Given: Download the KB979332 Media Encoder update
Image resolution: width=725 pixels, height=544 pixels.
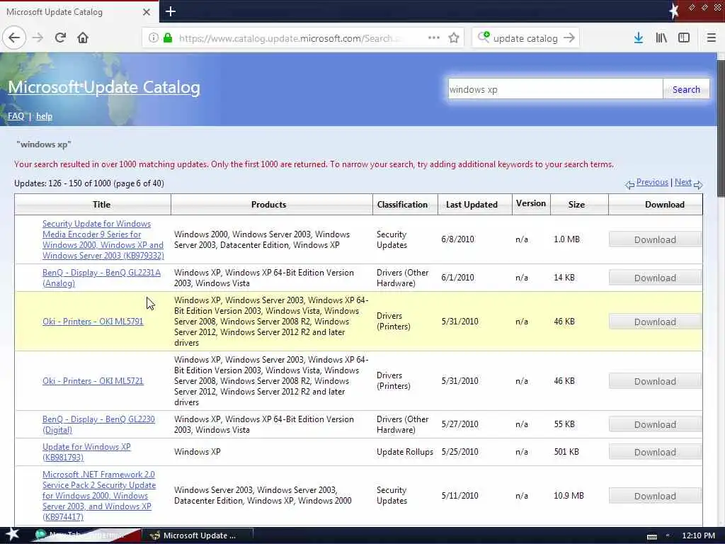Looking at the screenshot, I should (655, 239).
